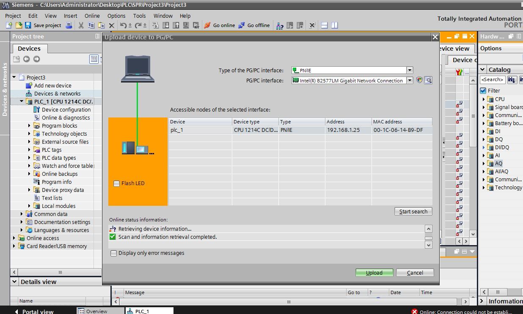Collapse the Details view section
This screenshot has width=523, height=314.
click(15, 281)
